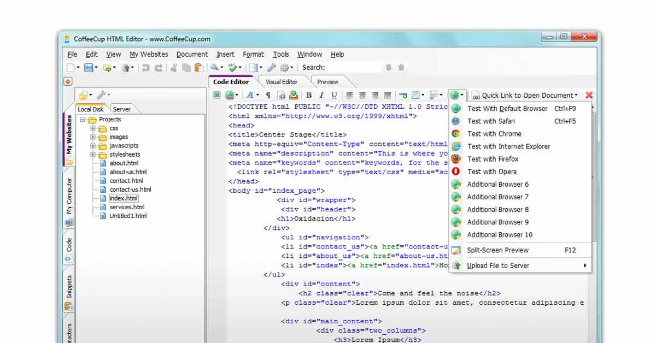
Task: Choose Test with Internet Explorer
Action: pos(508,146)
